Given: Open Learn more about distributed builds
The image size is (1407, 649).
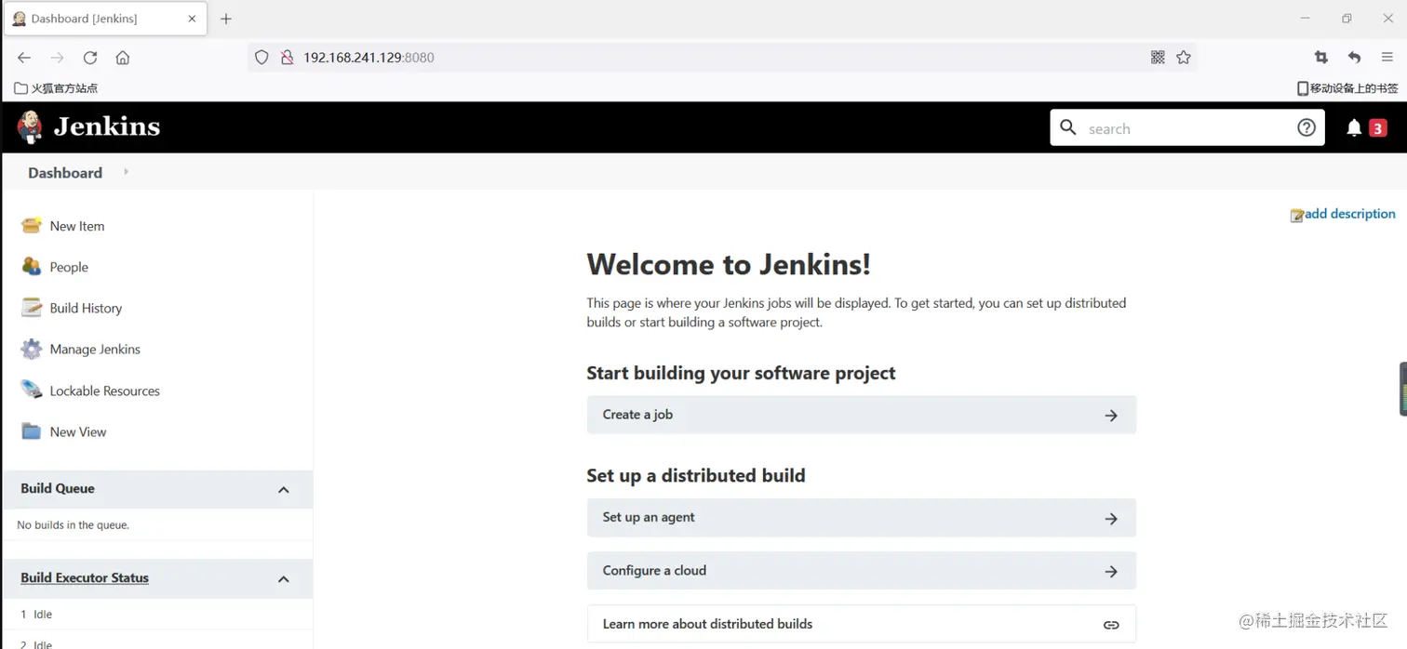Looking at the screenshot, I should (x=862, y=624).
